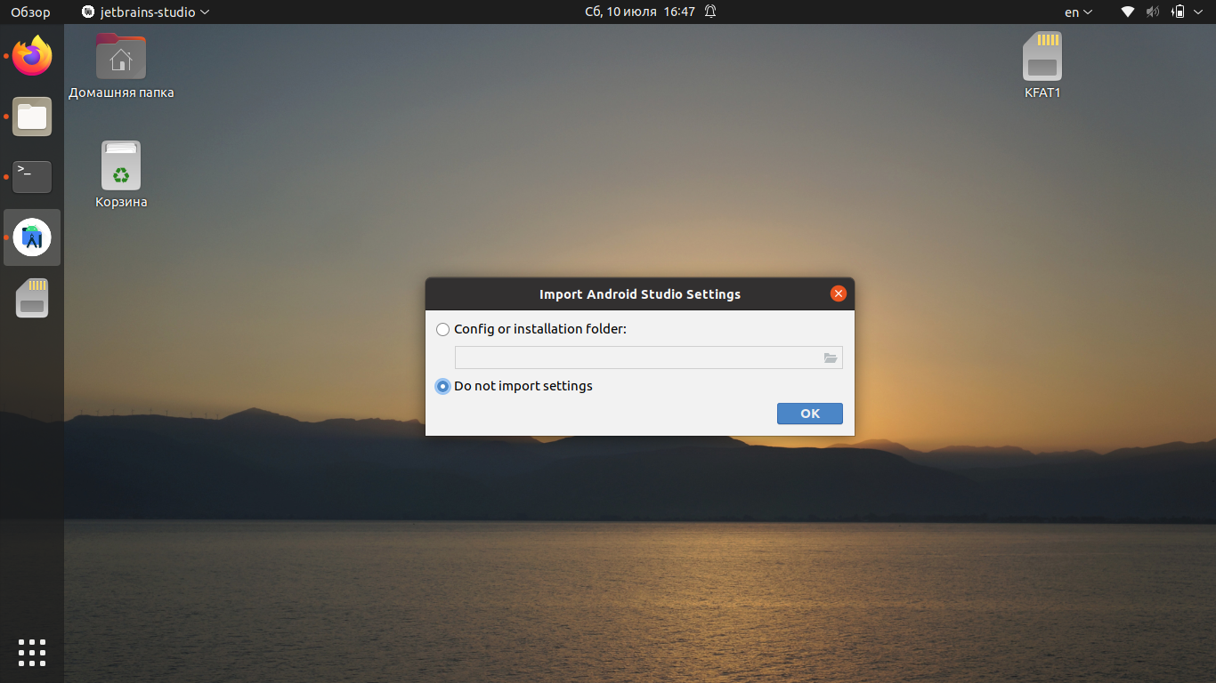
Task: Launch Firefox from the dock
Action: click(x=32, y=56)
